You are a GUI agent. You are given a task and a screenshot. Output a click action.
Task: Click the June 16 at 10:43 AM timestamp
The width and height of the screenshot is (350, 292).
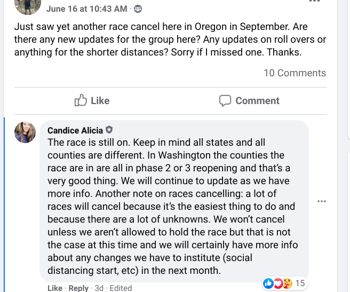pyautogui.click(x=86, y=9)
